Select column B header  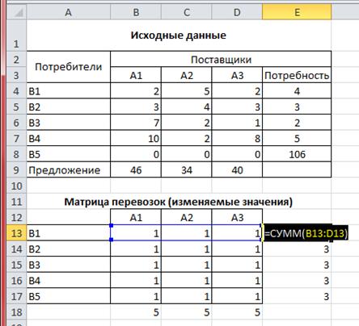pos(136,12)
